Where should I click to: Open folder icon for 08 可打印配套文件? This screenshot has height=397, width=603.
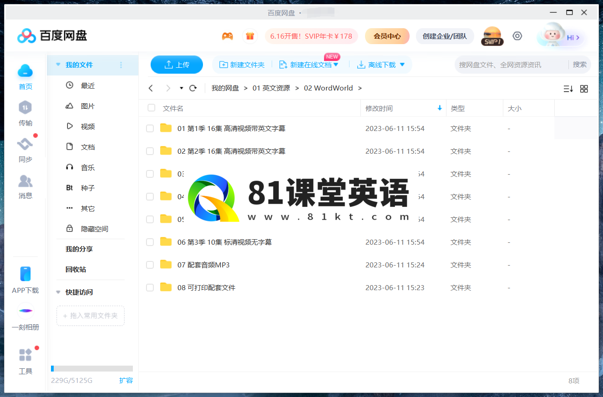click(166, 287)
